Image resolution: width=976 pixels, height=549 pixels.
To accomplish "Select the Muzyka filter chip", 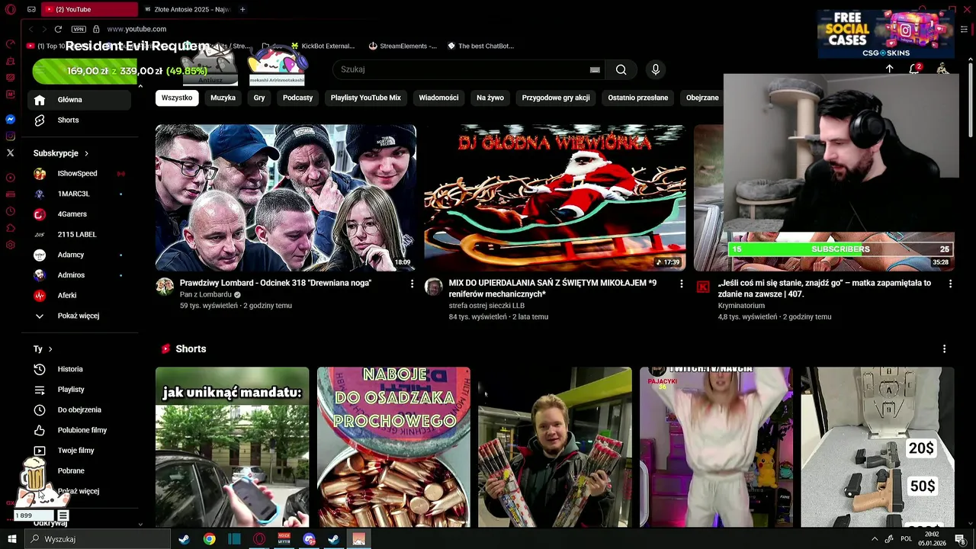I will (223, 98).
